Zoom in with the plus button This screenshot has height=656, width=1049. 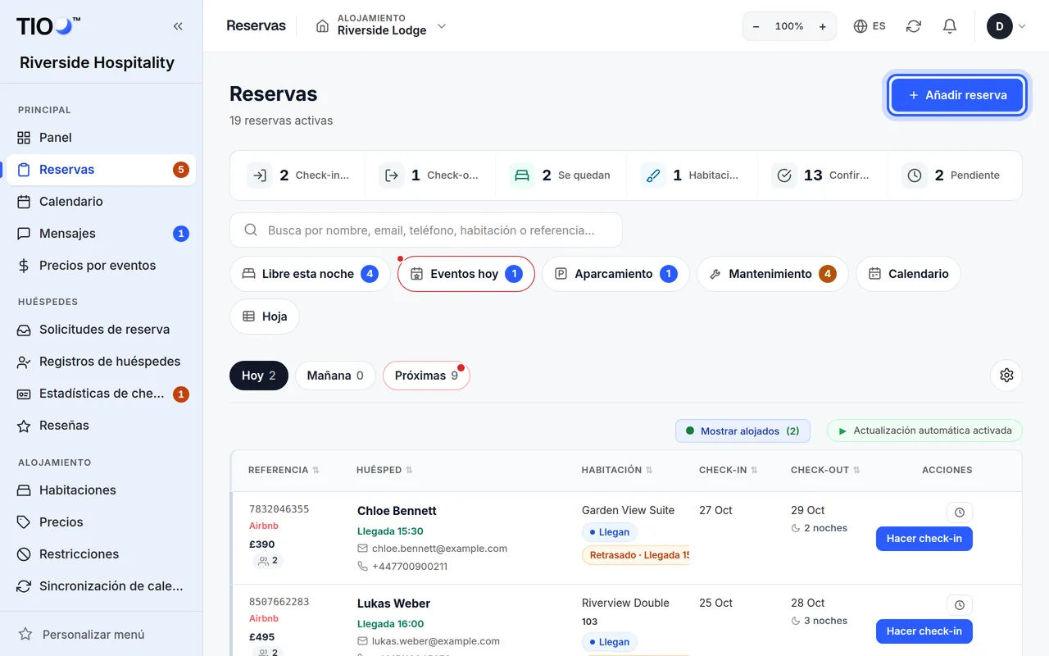[823, 26]
